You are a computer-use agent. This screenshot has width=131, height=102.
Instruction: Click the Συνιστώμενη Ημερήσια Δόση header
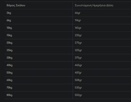point(94,5)
